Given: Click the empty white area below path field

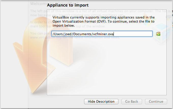Looking at the screenshot, I should (x=107, y=66).
